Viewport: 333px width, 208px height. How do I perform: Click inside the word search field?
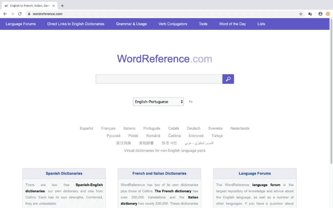159,79
